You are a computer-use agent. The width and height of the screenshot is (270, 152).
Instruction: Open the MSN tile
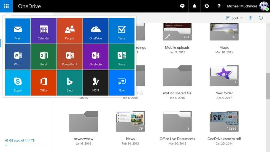[x=96, y=83]
